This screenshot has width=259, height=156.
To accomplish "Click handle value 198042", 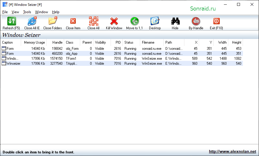I will [x=57, y=49].
